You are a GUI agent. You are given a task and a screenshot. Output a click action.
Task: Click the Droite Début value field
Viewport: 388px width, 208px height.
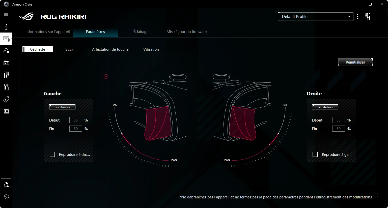[339, 120]
